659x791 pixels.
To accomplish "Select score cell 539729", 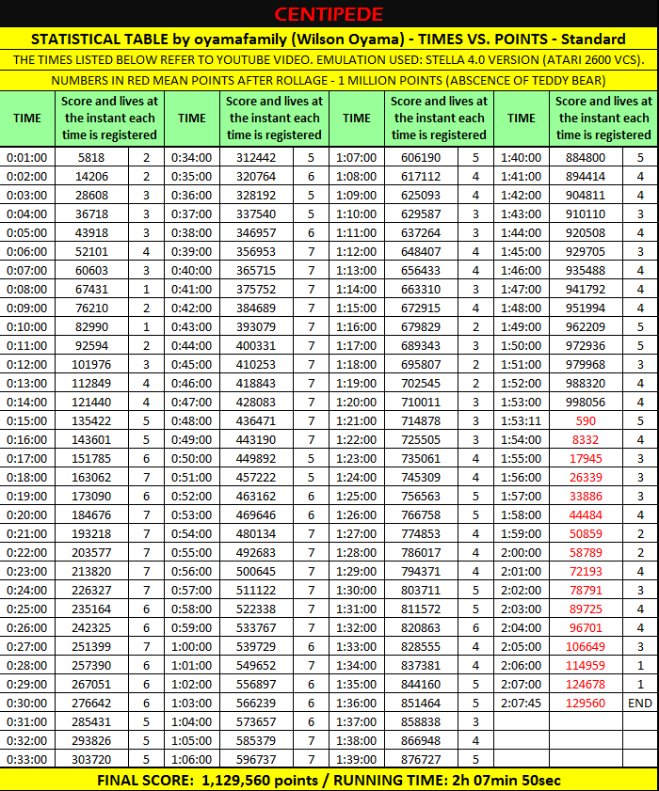I will pyautogui.click(x=256, y=646).
